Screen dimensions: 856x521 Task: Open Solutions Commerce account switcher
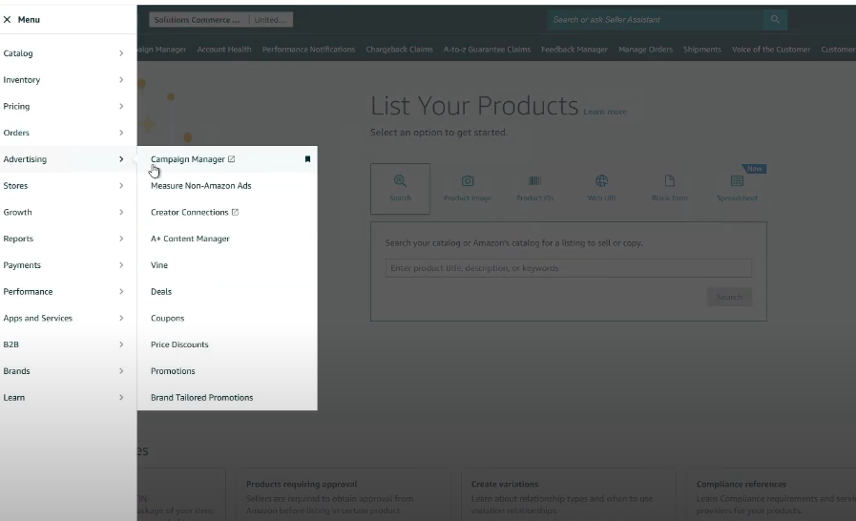[x=198, y=20]
